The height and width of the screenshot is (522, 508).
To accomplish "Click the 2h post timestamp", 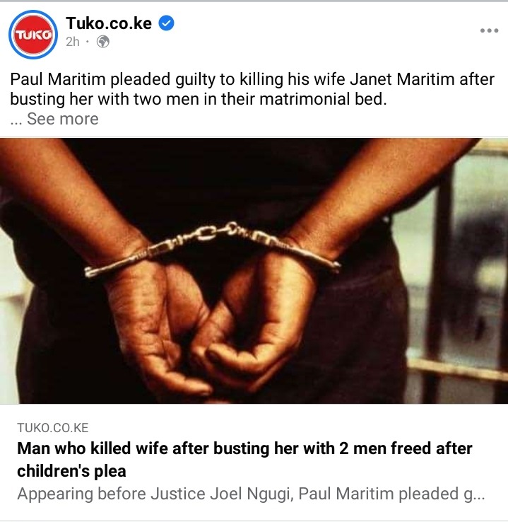I will tap(73, 42).
